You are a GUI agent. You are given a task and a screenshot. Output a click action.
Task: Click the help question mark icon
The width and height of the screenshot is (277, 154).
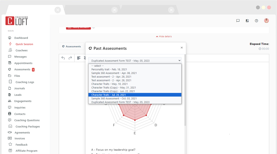(x=256, y=21)
